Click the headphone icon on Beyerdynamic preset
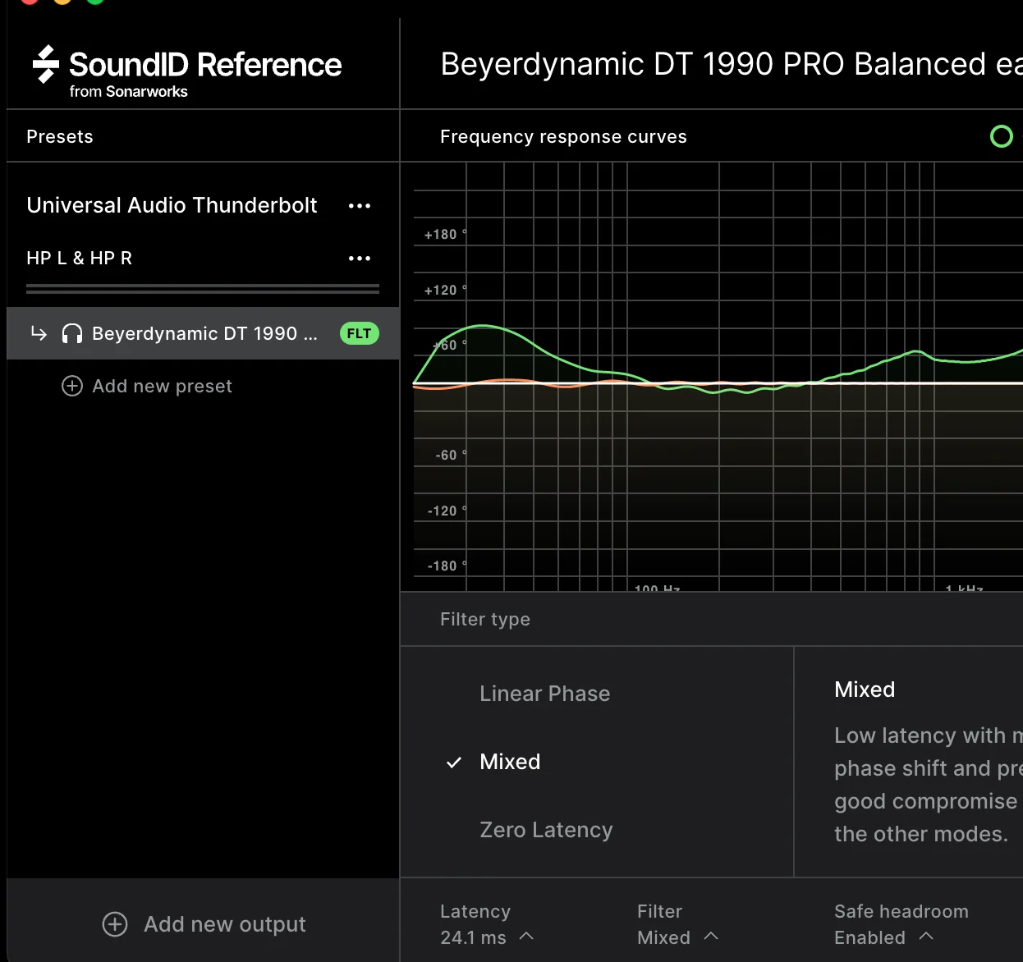Image resolution: width=1023 pixels, height=962 pixels. pyautogui.click(x=72, y=333)
